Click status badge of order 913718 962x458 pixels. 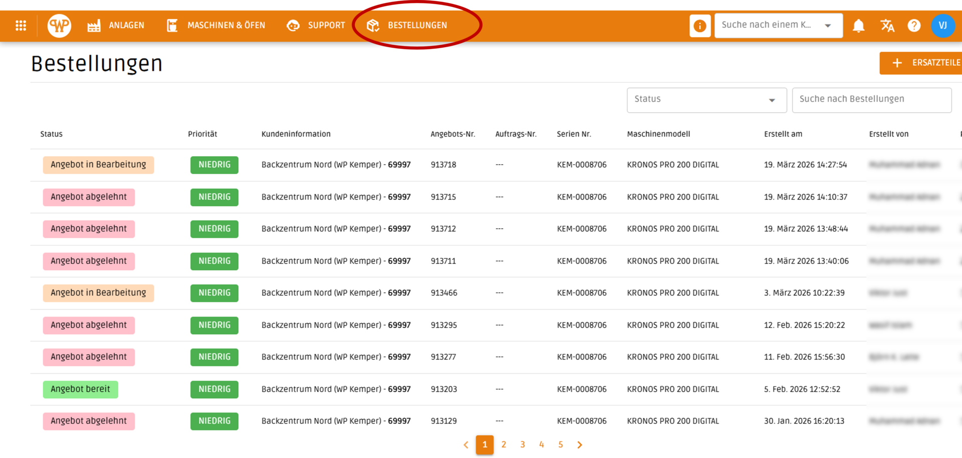(x=98, y=165)
